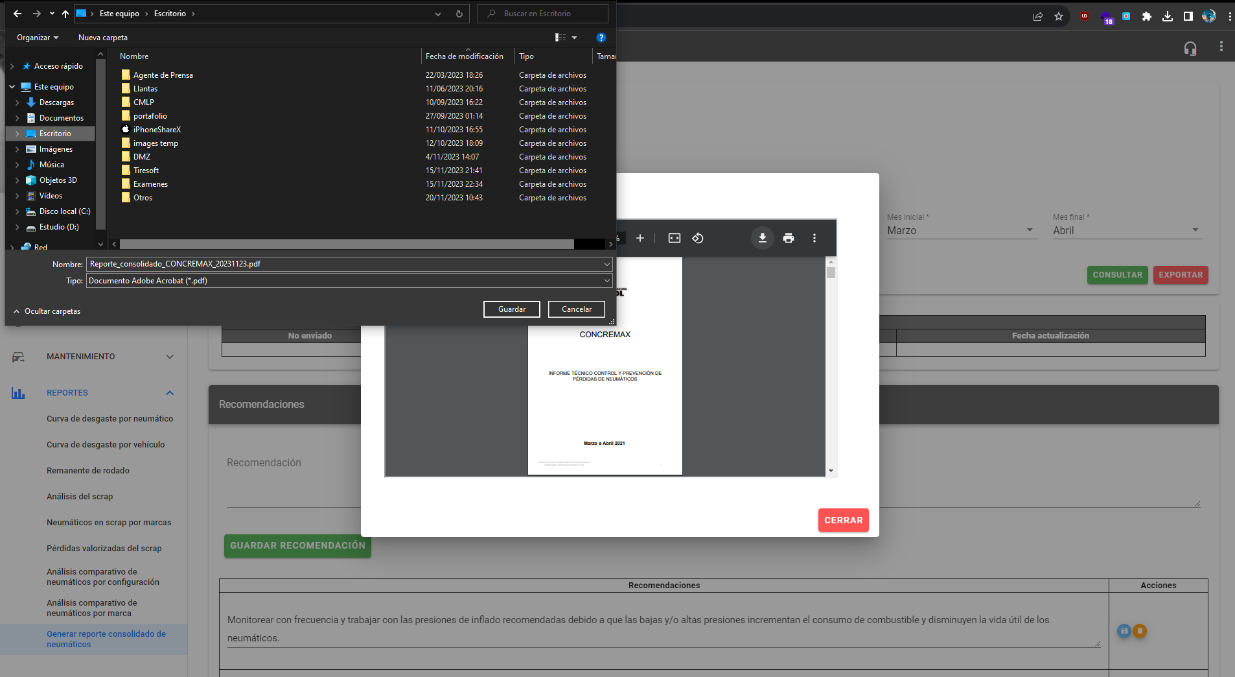
Task: Open the Mes final dropdown
Action: point(1126,230)
